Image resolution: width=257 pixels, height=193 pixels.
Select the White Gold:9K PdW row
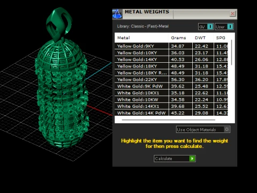[x=171, y=86]
